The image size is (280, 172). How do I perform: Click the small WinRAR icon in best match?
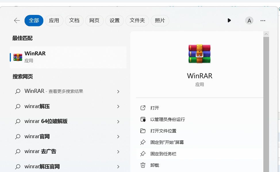pyautogui.click(x=18, y=57)
